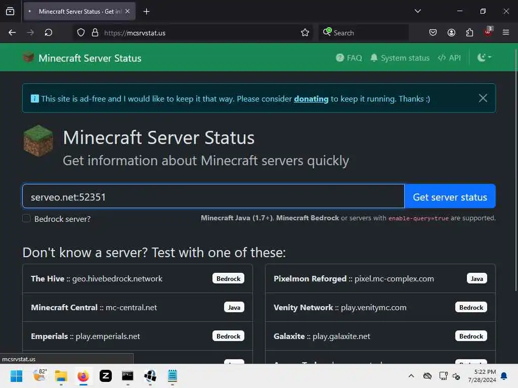Expand the dark mode theme dropdown
Viewport: 518px width, 388px height.
tap(484, 58)
